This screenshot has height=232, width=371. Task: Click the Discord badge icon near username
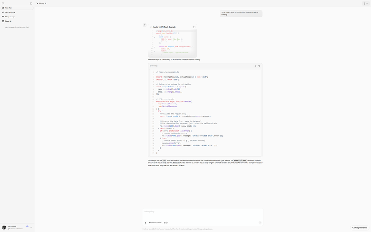[27, 226]
